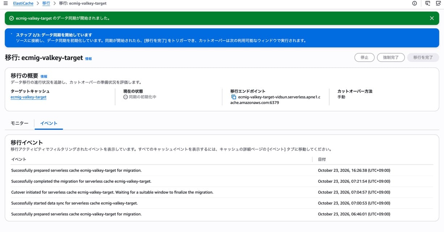Click the イベント column header
The image size is (444, 232).
[x=19, y=159]
